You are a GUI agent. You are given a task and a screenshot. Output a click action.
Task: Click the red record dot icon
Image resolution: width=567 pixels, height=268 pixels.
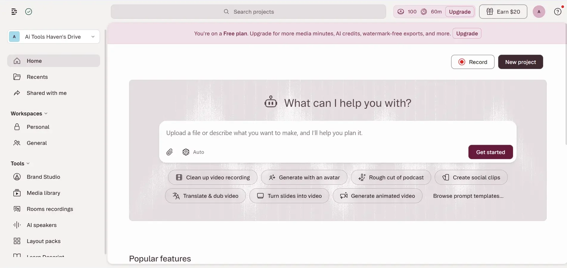[x=462, y=62]
